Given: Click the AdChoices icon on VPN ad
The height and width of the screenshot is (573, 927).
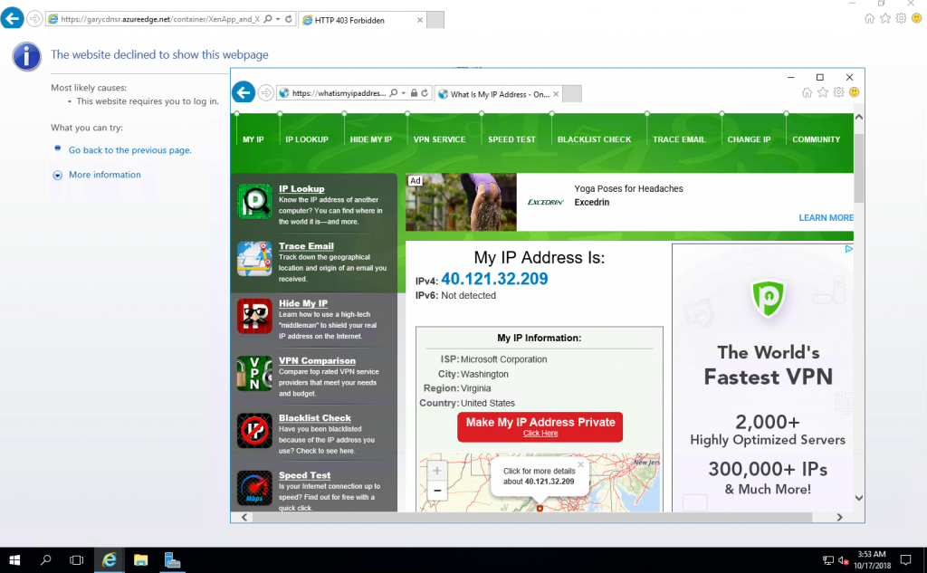Looking at the screenshot, I should pos(848,249).
